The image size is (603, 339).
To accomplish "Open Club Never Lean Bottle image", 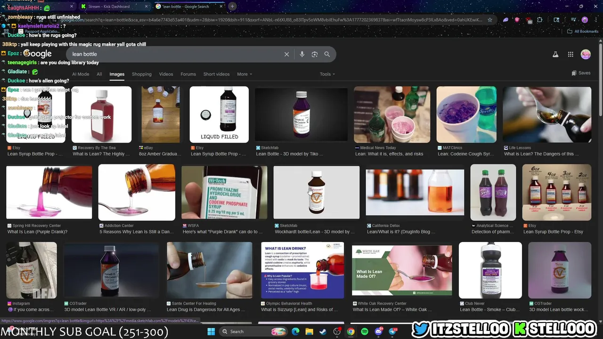I will [x=490, y=270].
